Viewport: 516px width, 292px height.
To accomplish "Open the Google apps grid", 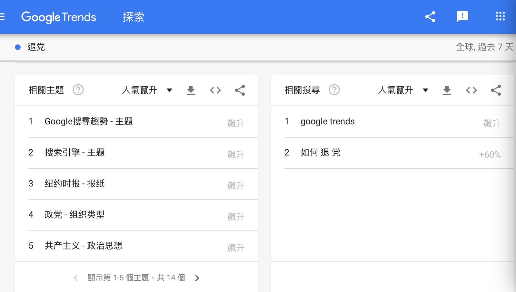I will (x=500, y=16).
